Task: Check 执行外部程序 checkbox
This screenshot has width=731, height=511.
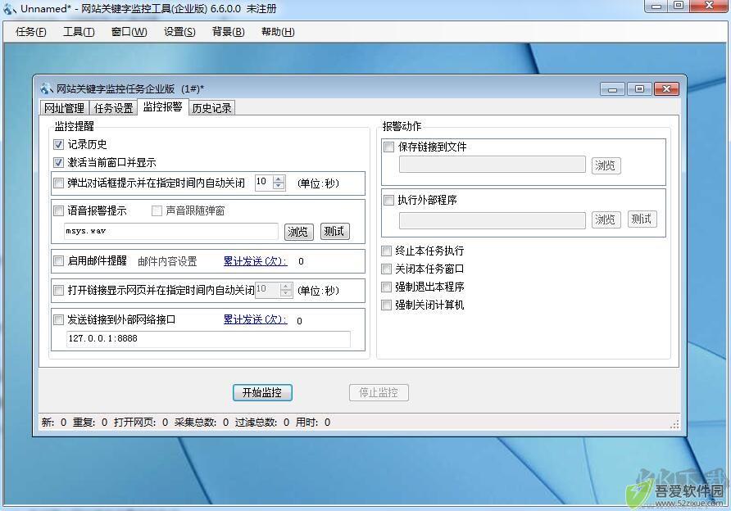Action: click(x=388, y=201)
